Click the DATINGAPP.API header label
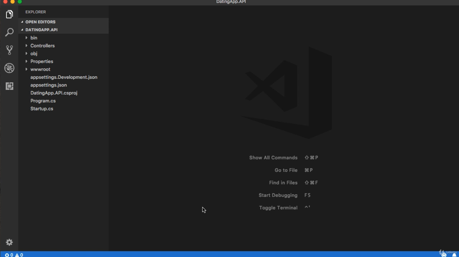Image resolution: width=459 pixels, height=257 pixels. click(42, 30)
